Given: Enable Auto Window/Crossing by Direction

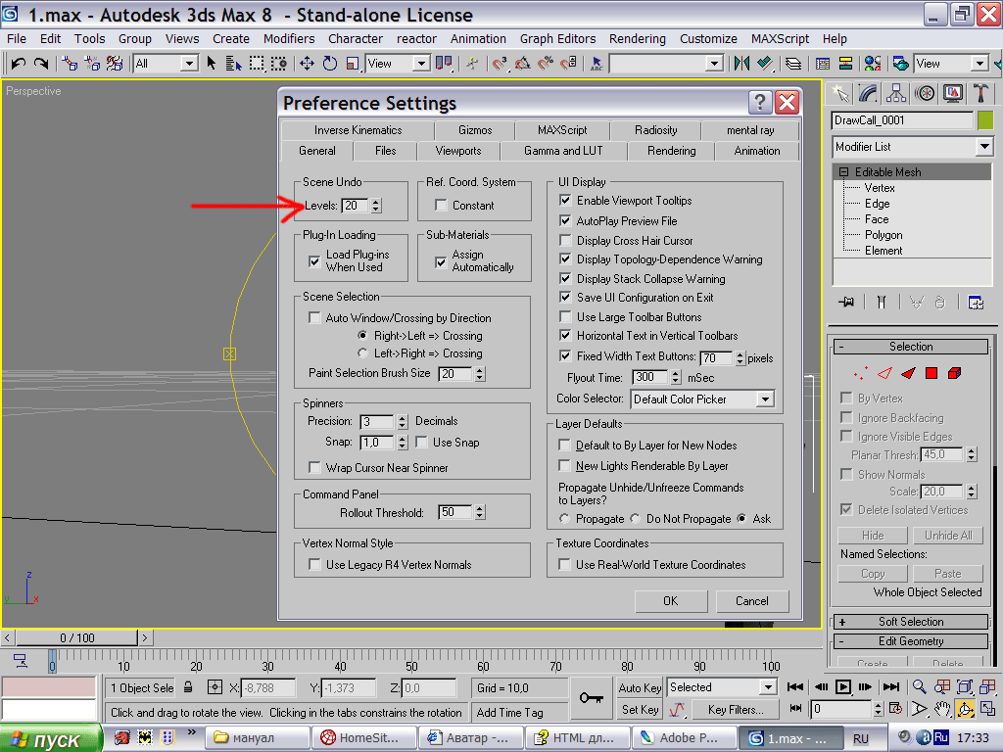Looking at the screenshot, I should (314, 317).
